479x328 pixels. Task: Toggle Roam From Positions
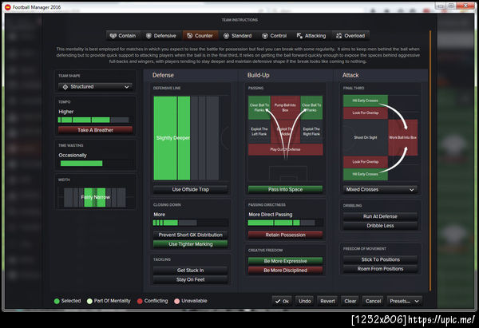(380, 269)
